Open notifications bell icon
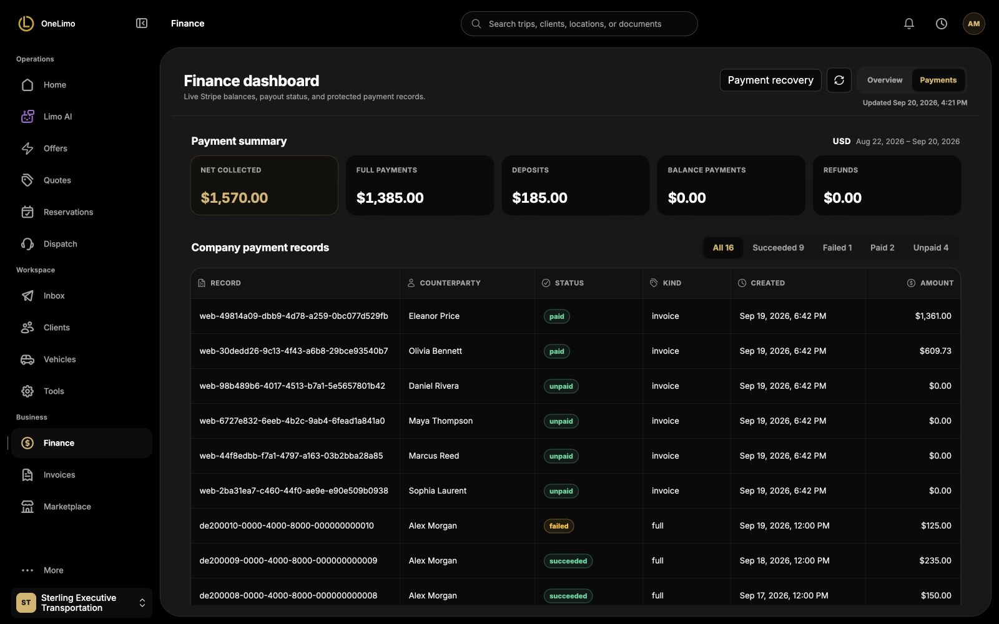This screenshot has width=999, height=624. coord(909,24)
